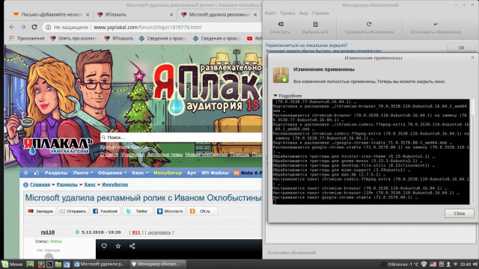Share the topic on OK.ru

pyautogui.click(x=202, y=211)
